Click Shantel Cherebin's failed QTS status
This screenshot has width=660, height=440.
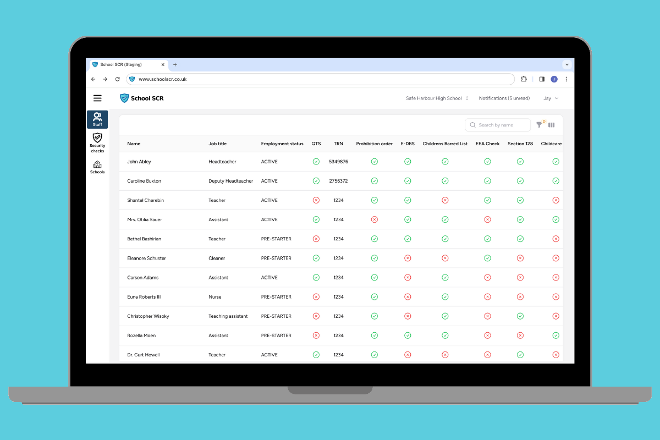(316, 200)
